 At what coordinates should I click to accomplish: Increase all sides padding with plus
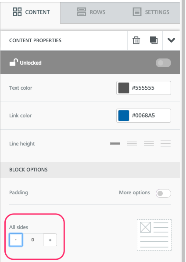[50, 240]
